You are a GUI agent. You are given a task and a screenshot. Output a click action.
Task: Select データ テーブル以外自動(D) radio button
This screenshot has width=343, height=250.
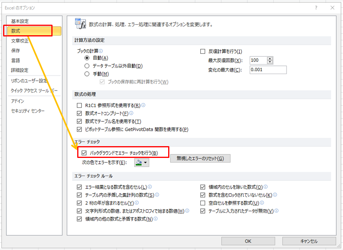coord(87,66)
